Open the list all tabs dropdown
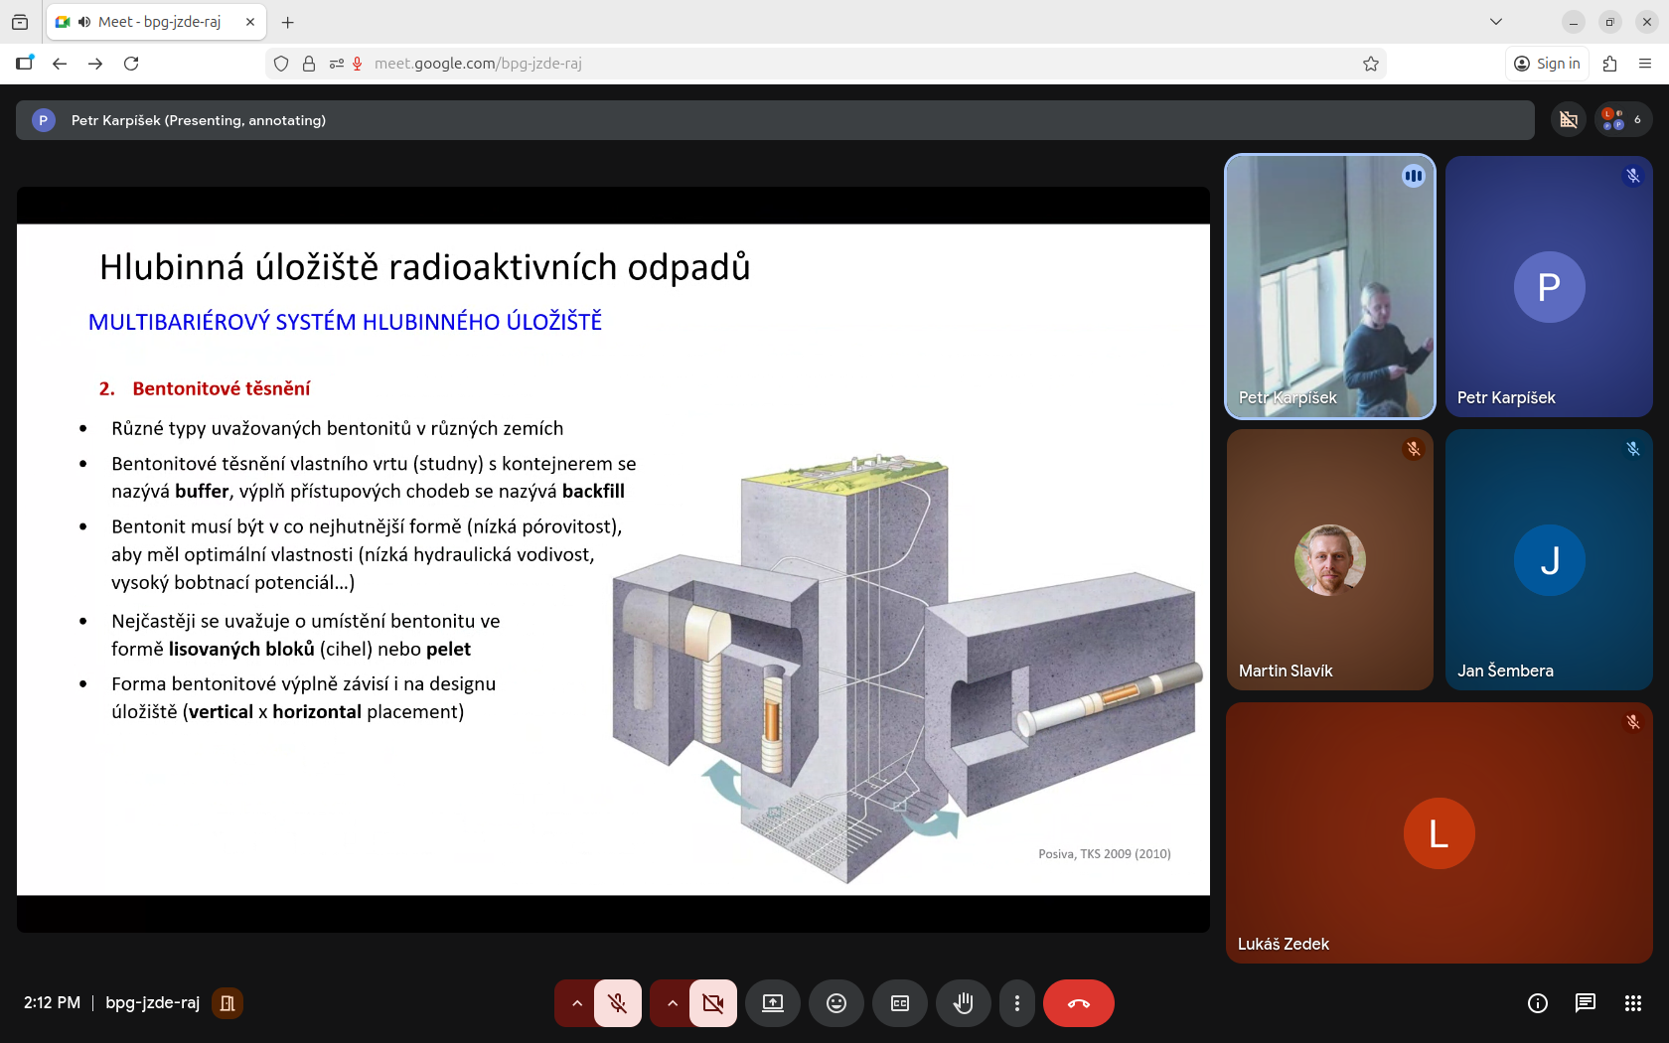The image size is (1669, 1043). click(x=1496, y=22)
